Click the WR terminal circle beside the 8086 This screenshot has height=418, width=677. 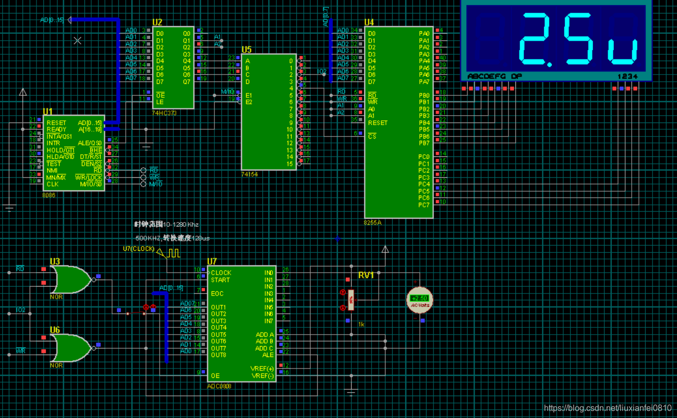143,177
